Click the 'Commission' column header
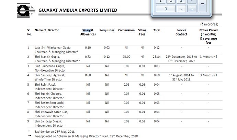Screen dimensions: 237x140 click(x=126, y=30)
